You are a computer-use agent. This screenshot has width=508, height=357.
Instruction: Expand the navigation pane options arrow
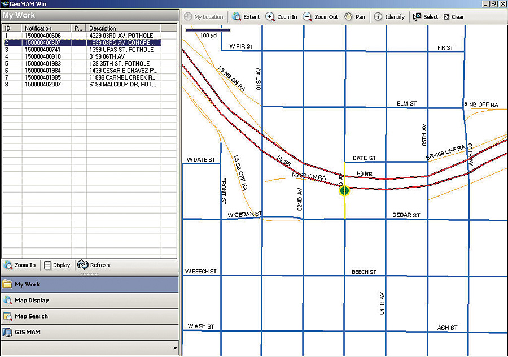[x=176, y=349]
